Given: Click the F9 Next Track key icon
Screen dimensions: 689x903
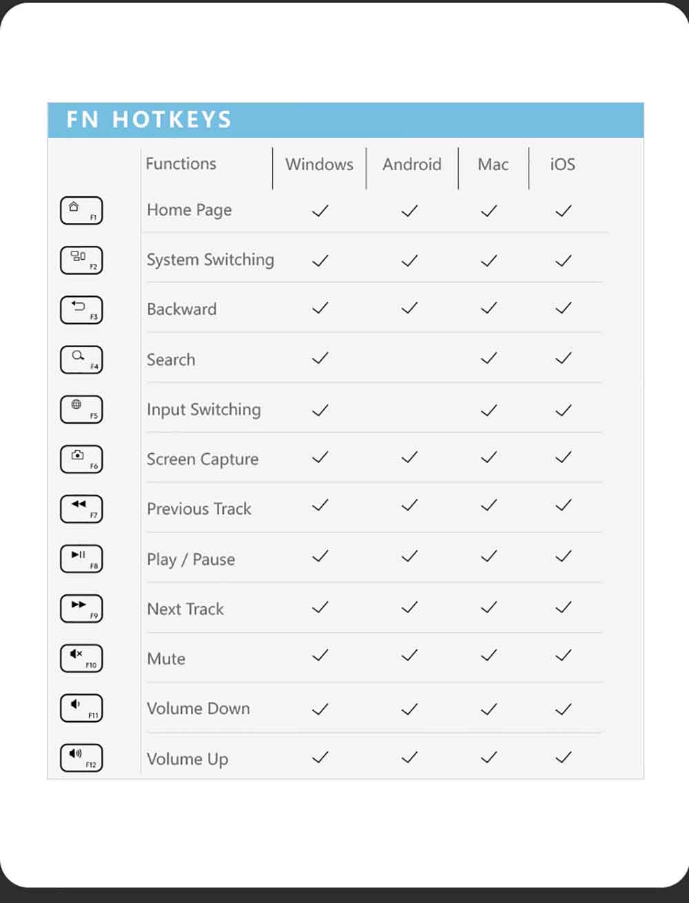Looking at the screenshot, I should coord(81,609).
